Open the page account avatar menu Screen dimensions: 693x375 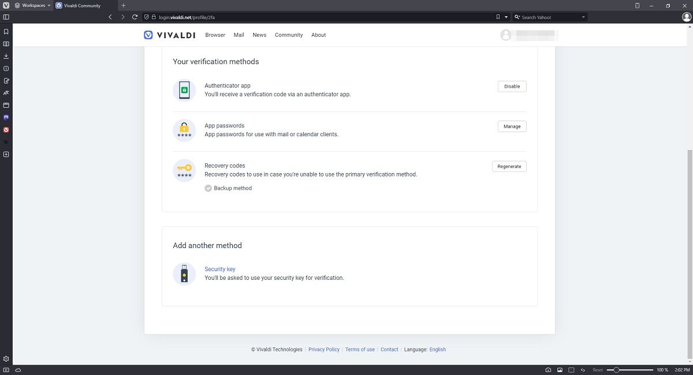[x=506, y=35]
